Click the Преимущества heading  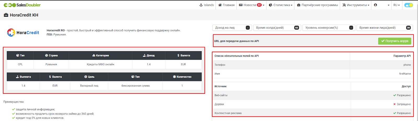coord(14,102)
